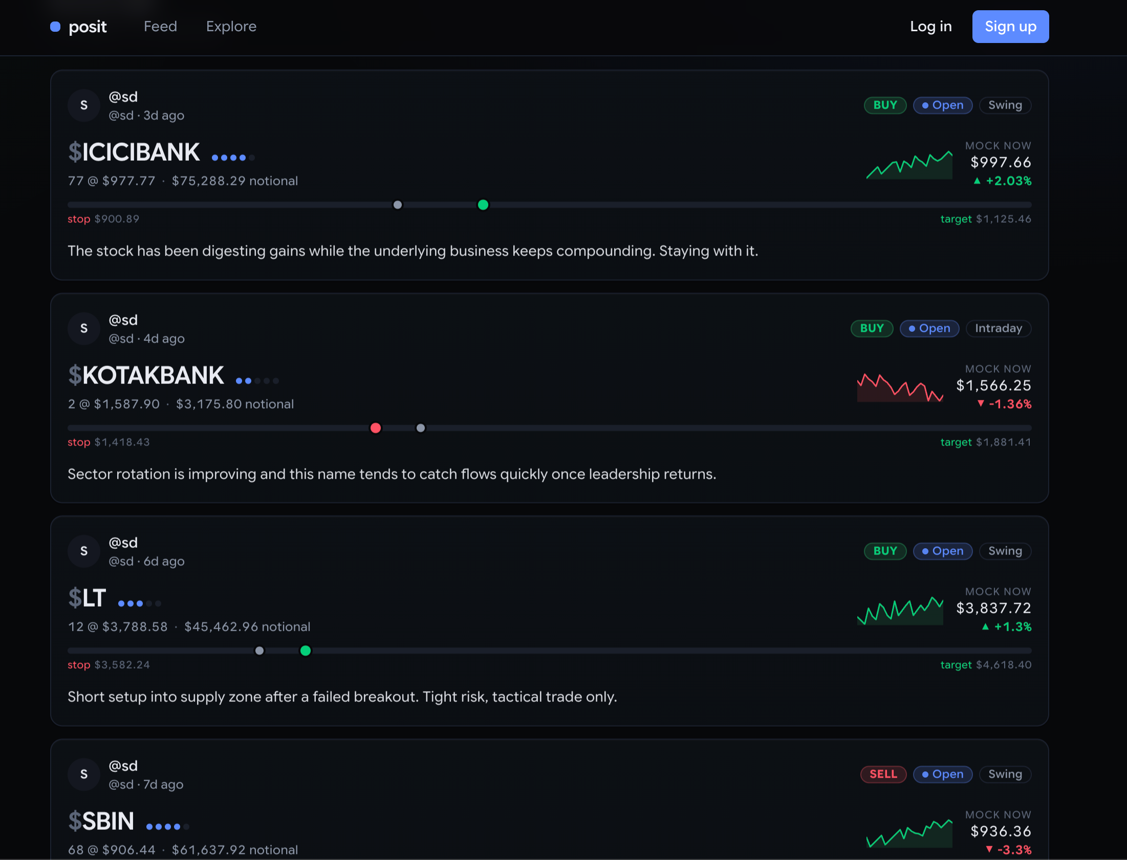Click the +1.3% change on LT
The width and height of the screenshot is (1127, 860).
tap(1007, 627)
